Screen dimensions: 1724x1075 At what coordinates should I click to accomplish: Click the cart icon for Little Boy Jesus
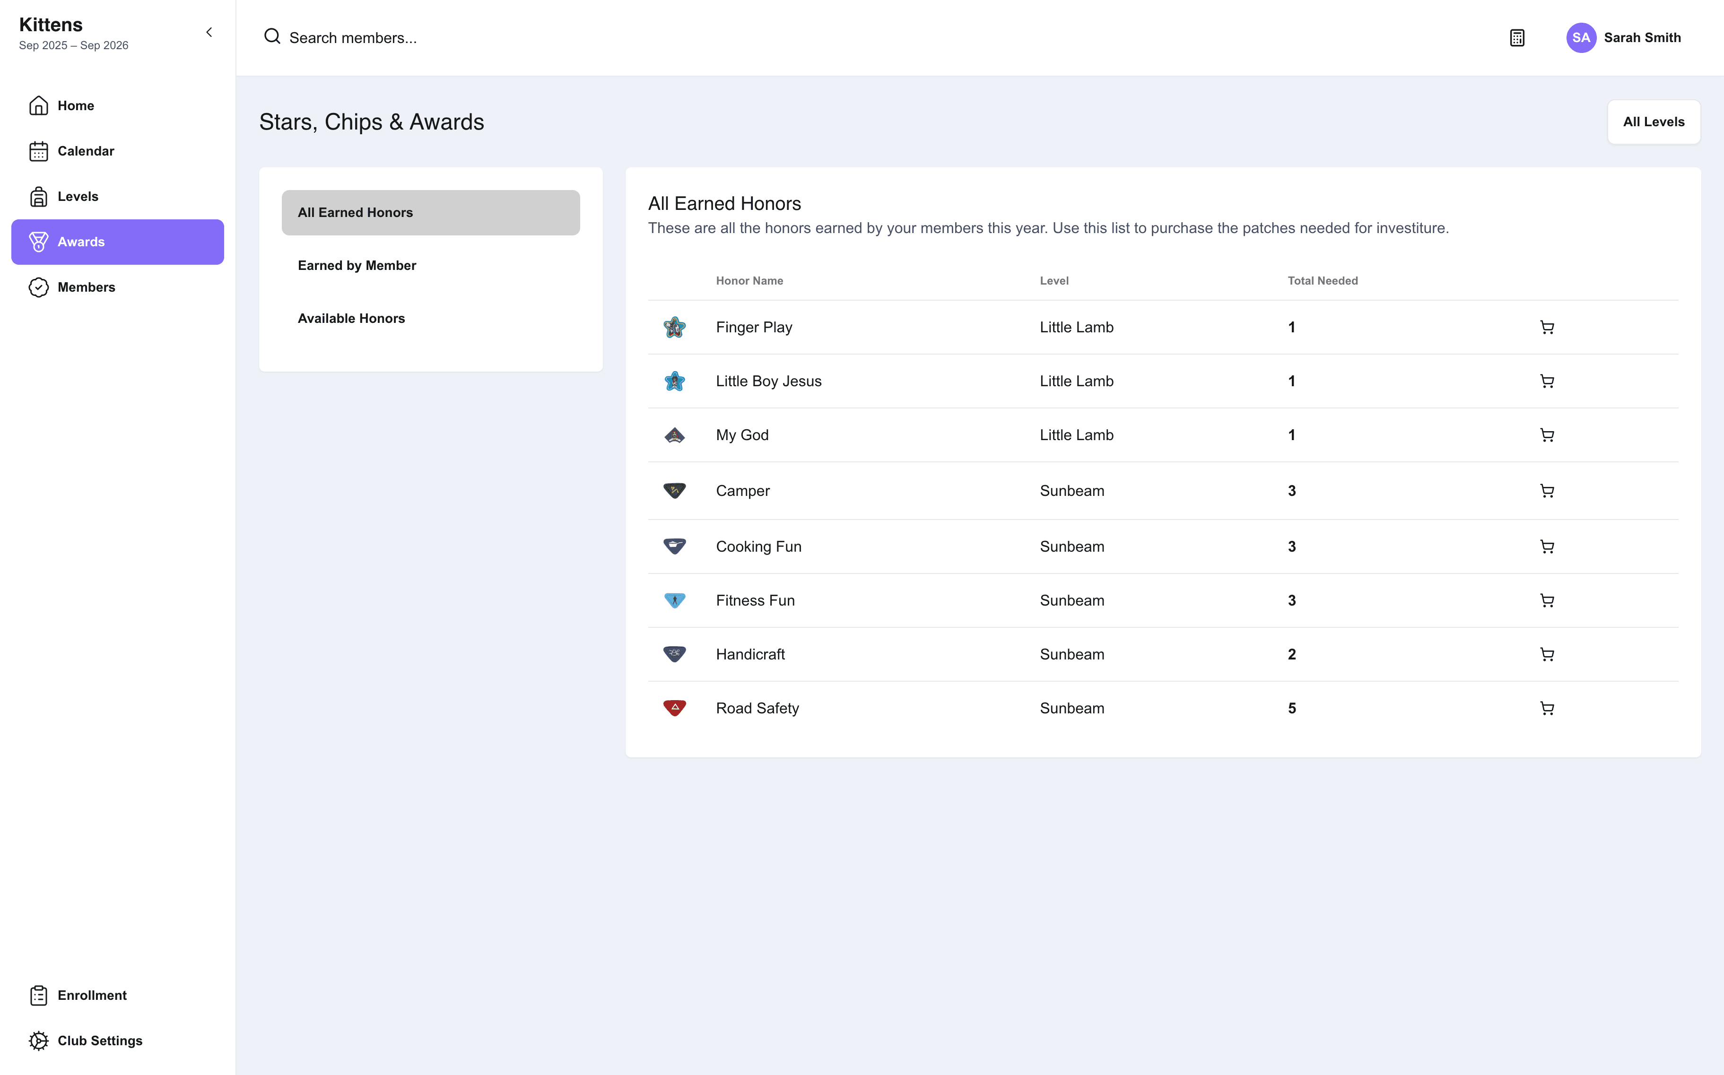click(x=1546, y=381)
